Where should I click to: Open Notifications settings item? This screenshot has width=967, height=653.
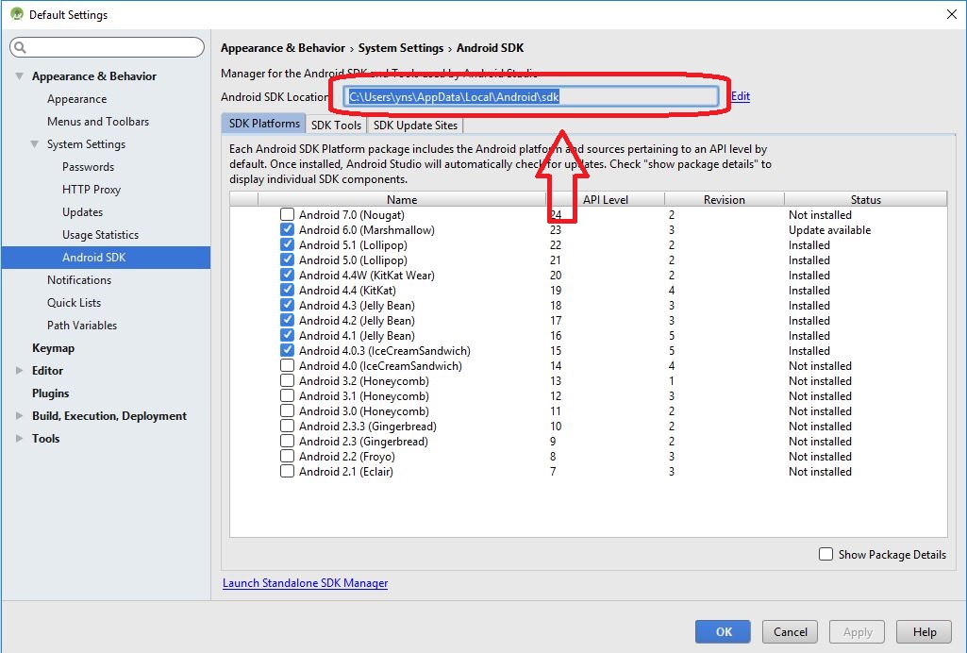pyautogui.click(x=79, y=280)
